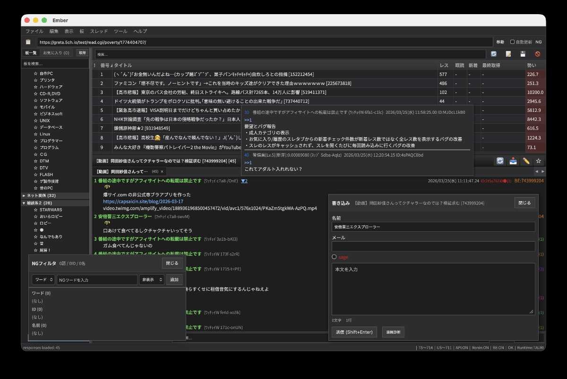
Task: Click the star favorite icon for the thread
Action: (538, 161)
